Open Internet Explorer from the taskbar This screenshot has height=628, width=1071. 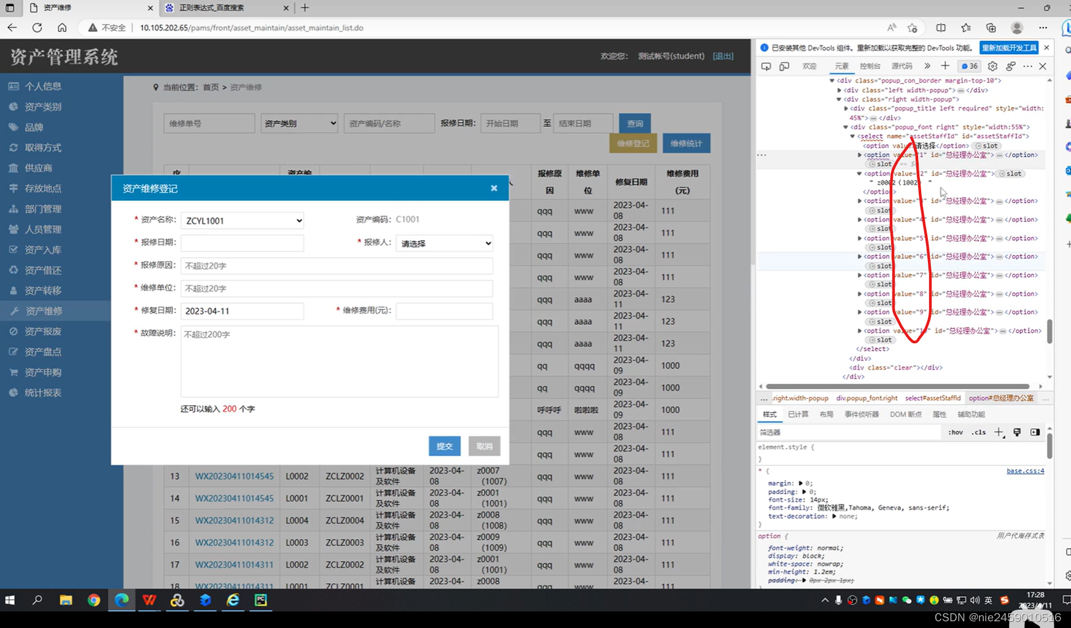tap(233, 600)
